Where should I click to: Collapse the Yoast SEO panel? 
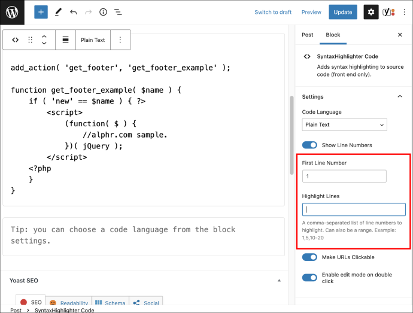tap(279, 280)
